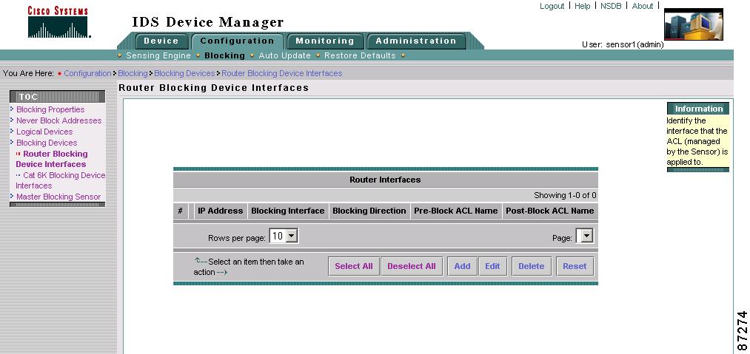Screen dimensions: 750x354
Task: Open Blocking Properties in the TOC
Action: (50, 109)
